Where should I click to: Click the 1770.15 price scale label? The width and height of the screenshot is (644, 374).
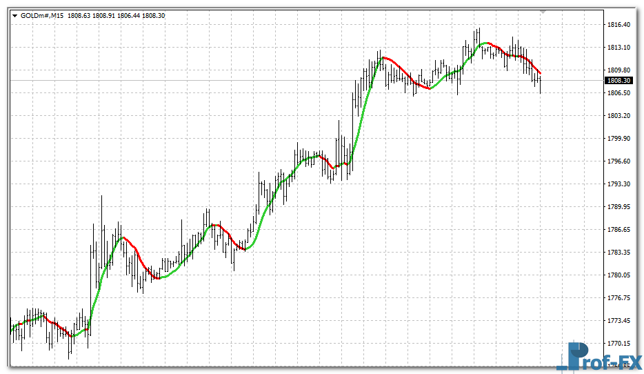[618, 344]
